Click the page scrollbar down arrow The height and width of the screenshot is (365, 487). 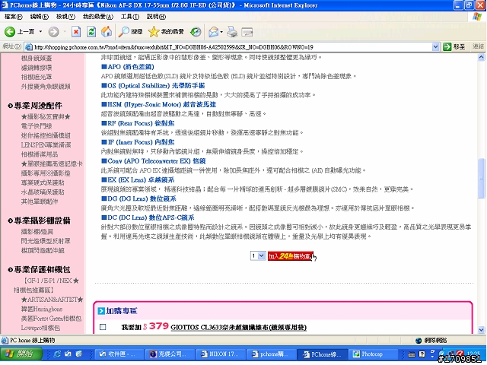(481, 329)
